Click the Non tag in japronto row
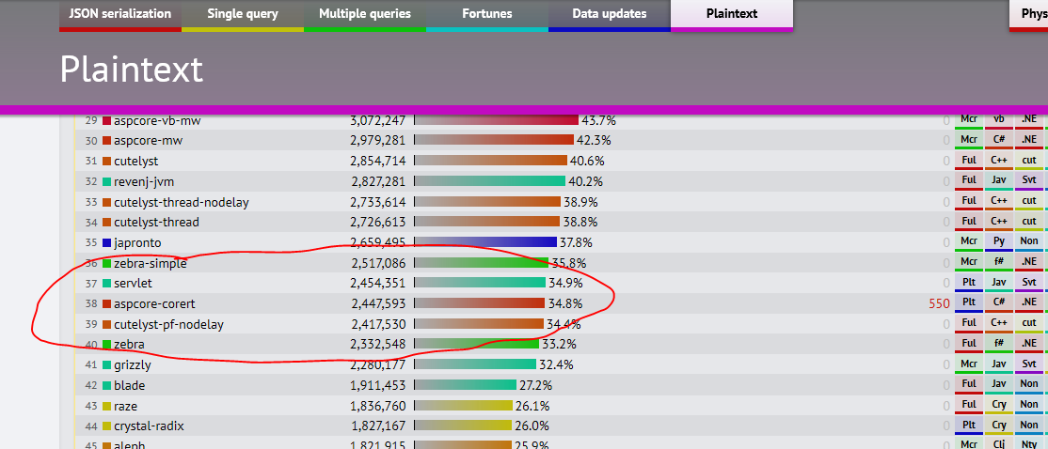Viewport: 1048px width, 449px height. (1029, 242)
